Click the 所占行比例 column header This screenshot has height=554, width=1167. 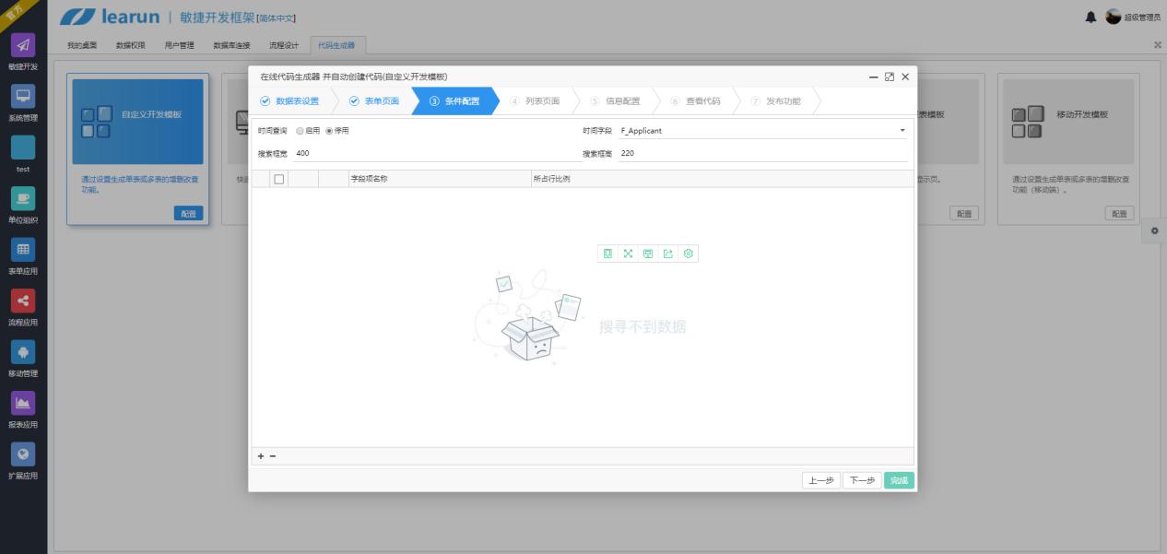551,179
